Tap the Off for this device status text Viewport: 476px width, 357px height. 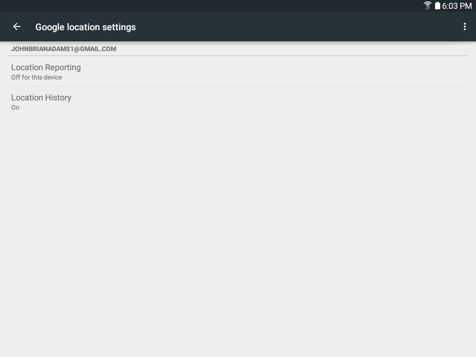[36, 78]
